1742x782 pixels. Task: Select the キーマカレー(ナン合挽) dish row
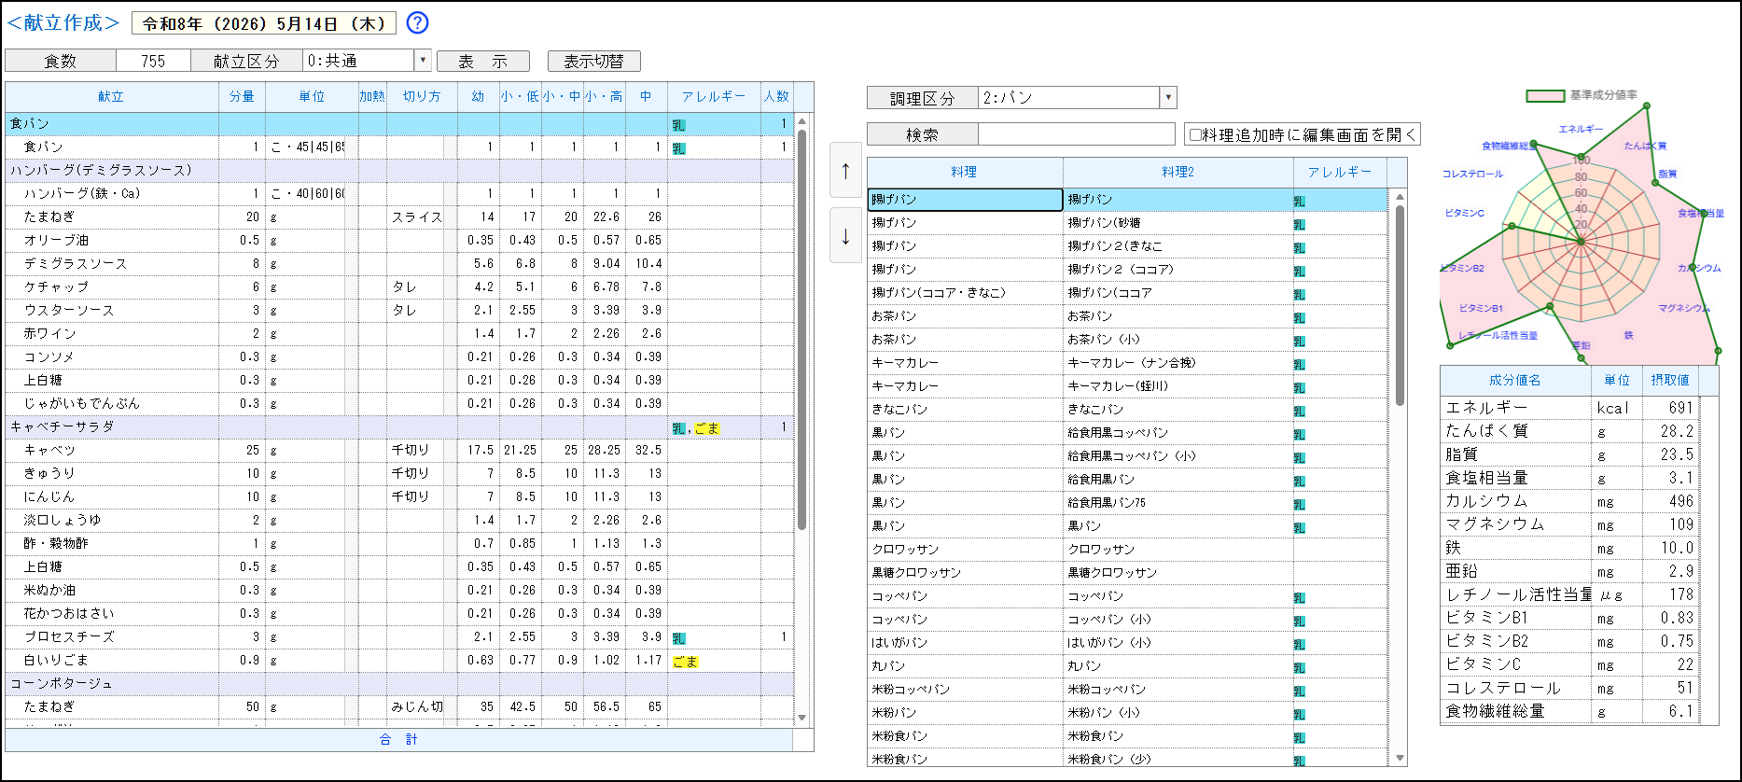1127,362
